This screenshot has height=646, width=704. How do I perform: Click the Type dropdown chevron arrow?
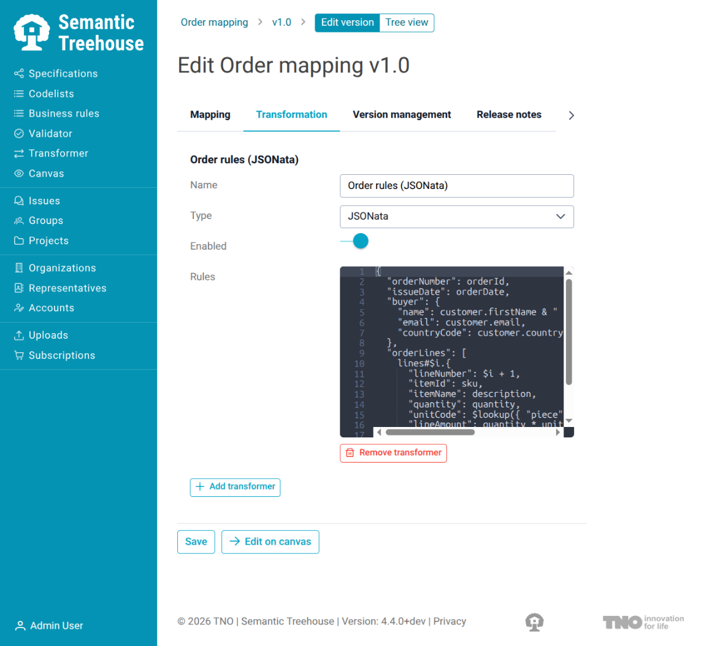[x=561, y=217]
